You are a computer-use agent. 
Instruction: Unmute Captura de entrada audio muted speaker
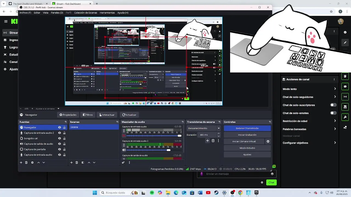(x=124, y=136)
